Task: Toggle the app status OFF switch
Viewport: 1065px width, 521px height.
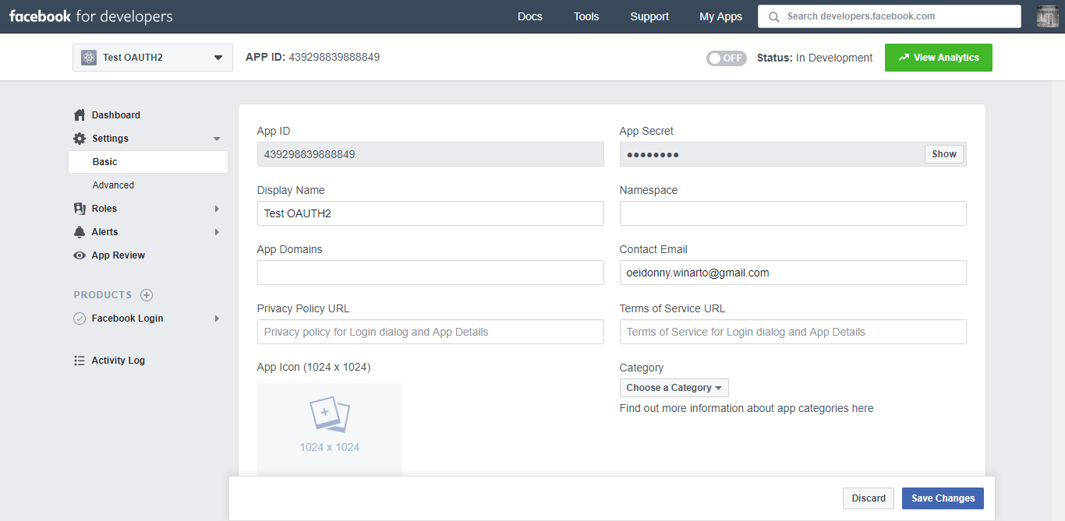Action: pos(727,58)
